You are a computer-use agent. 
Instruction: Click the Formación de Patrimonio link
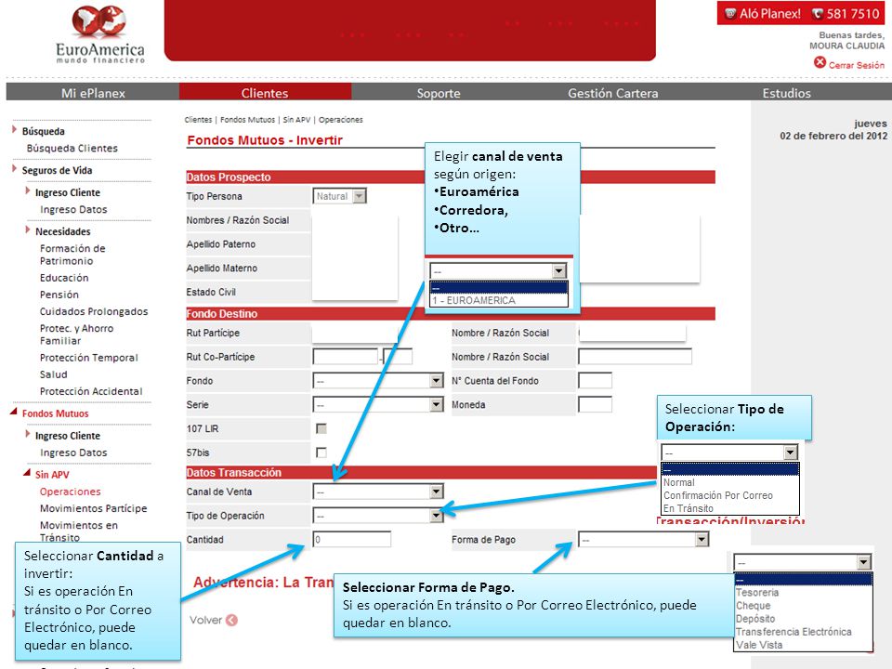(x=72, y=255)
